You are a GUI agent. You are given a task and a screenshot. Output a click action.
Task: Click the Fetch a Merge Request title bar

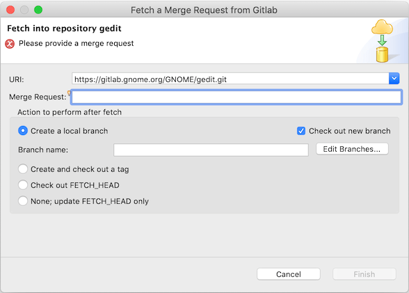204,10
